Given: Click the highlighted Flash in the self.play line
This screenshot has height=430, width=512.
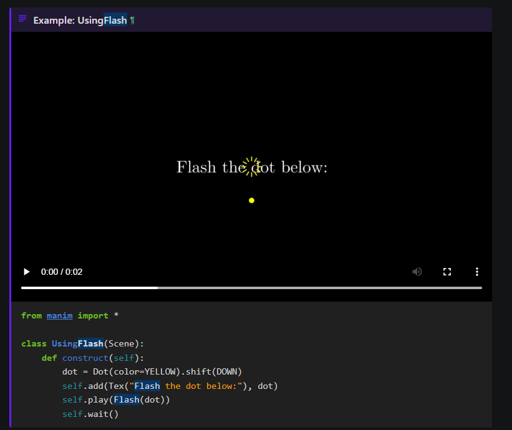Looking at the screenshot, I should [126, 399].
